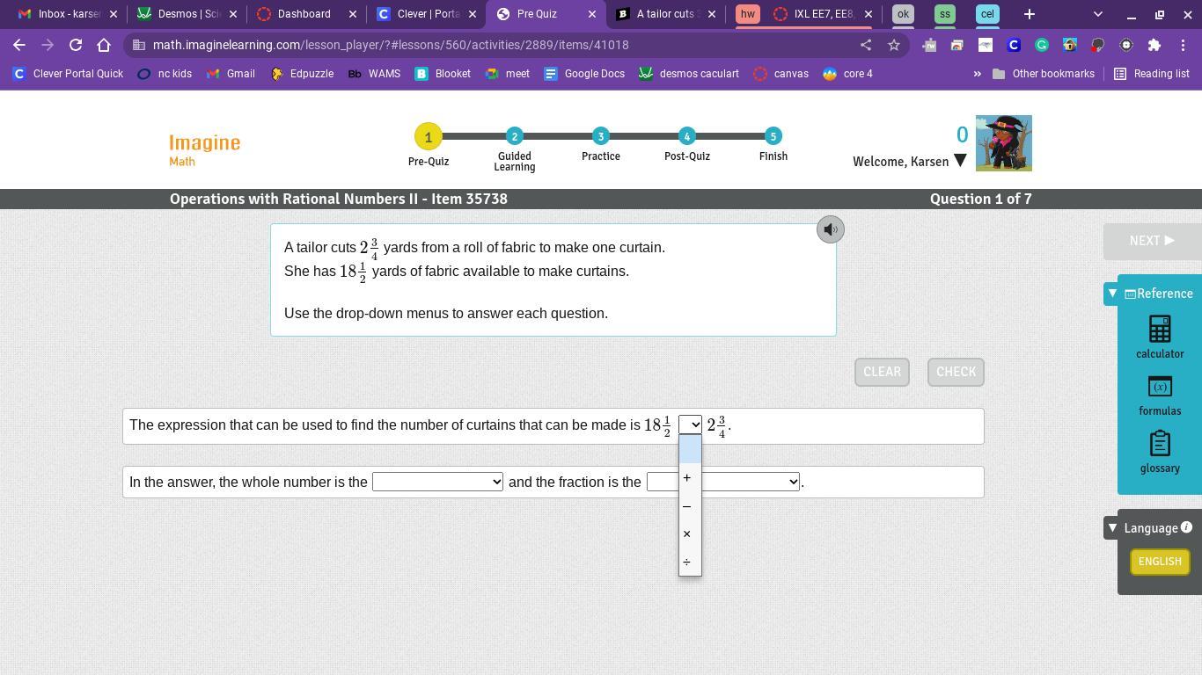Switch to the A tailor cuts tab

click(664, 14)
